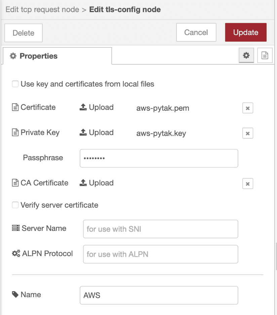The width and height of the screenshot is (277, 315).
Task: Click the Passphrase input field
Action: tap(159, 158)
